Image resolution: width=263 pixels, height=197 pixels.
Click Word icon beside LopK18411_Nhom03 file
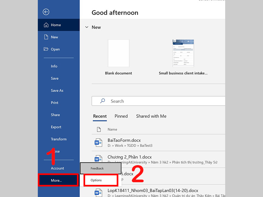point(98,193)
